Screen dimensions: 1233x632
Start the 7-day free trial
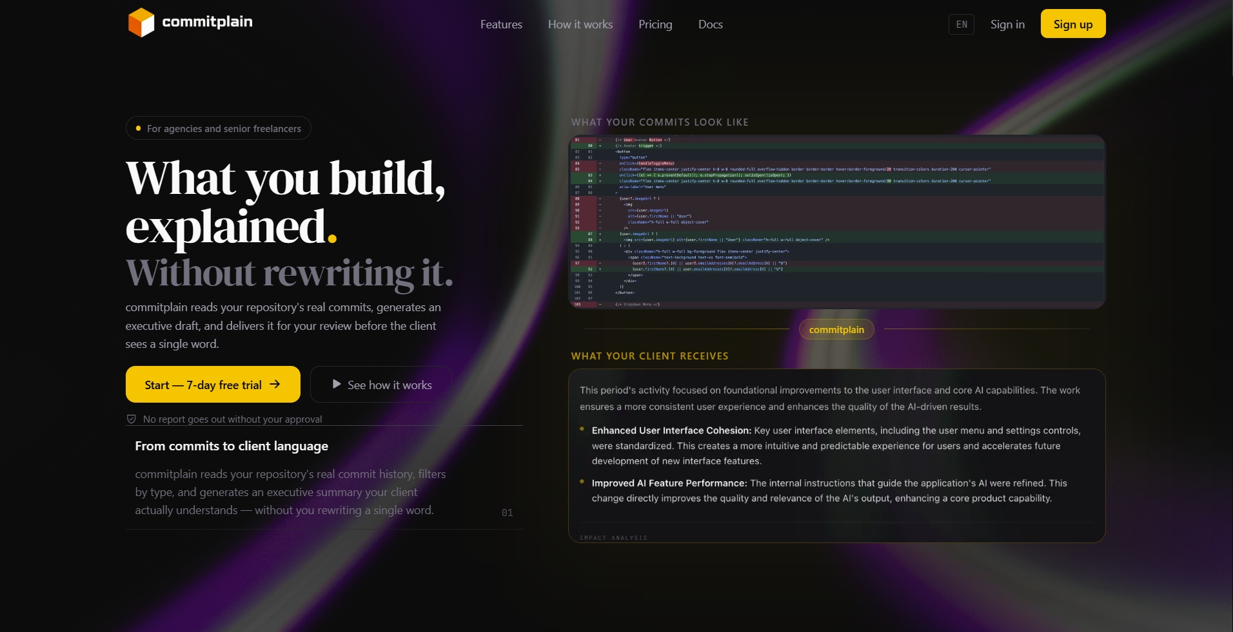tap(213, 384)
